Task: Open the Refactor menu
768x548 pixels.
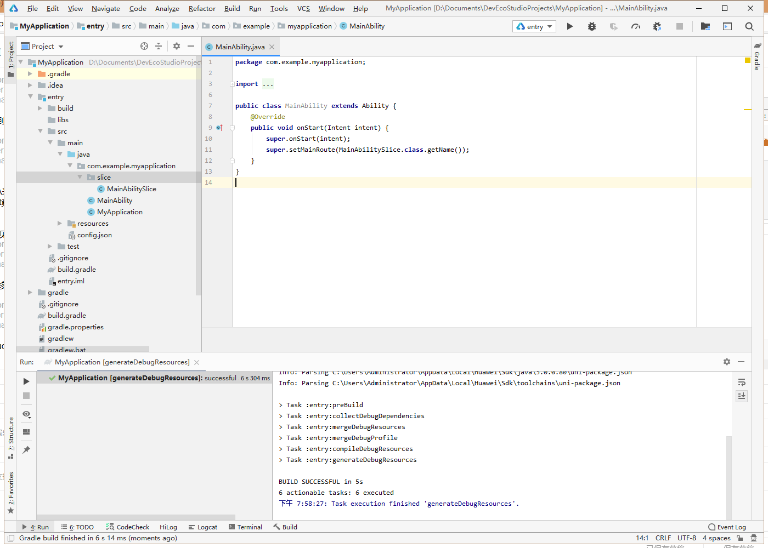Action: pyautogui.click(x=202, y=8)
